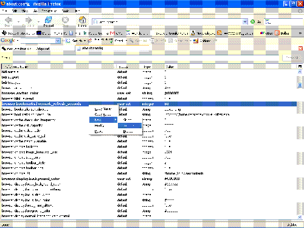Click the Forward arrow button
Viewport: 304px width, 228px height.
pyautogui.click(x=28, y=22)
